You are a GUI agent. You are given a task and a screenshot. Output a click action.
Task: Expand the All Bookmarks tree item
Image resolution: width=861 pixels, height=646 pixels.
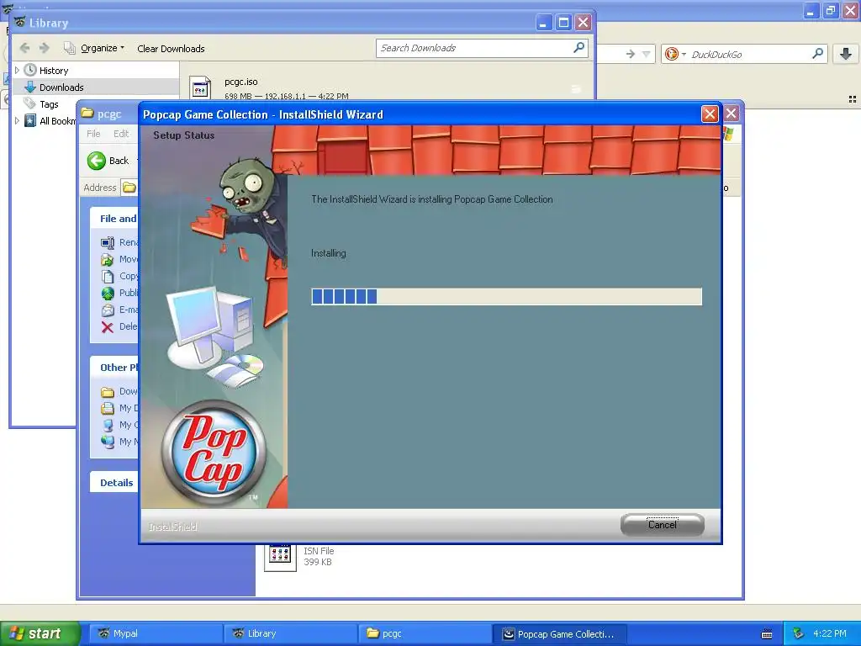[x=17, y=121]
